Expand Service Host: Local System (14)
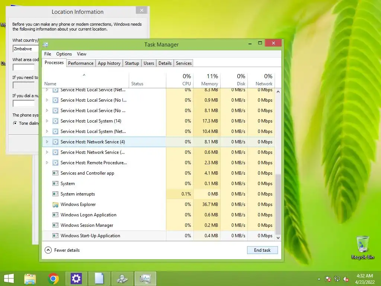The image size is (381, 286). point(47,121)
